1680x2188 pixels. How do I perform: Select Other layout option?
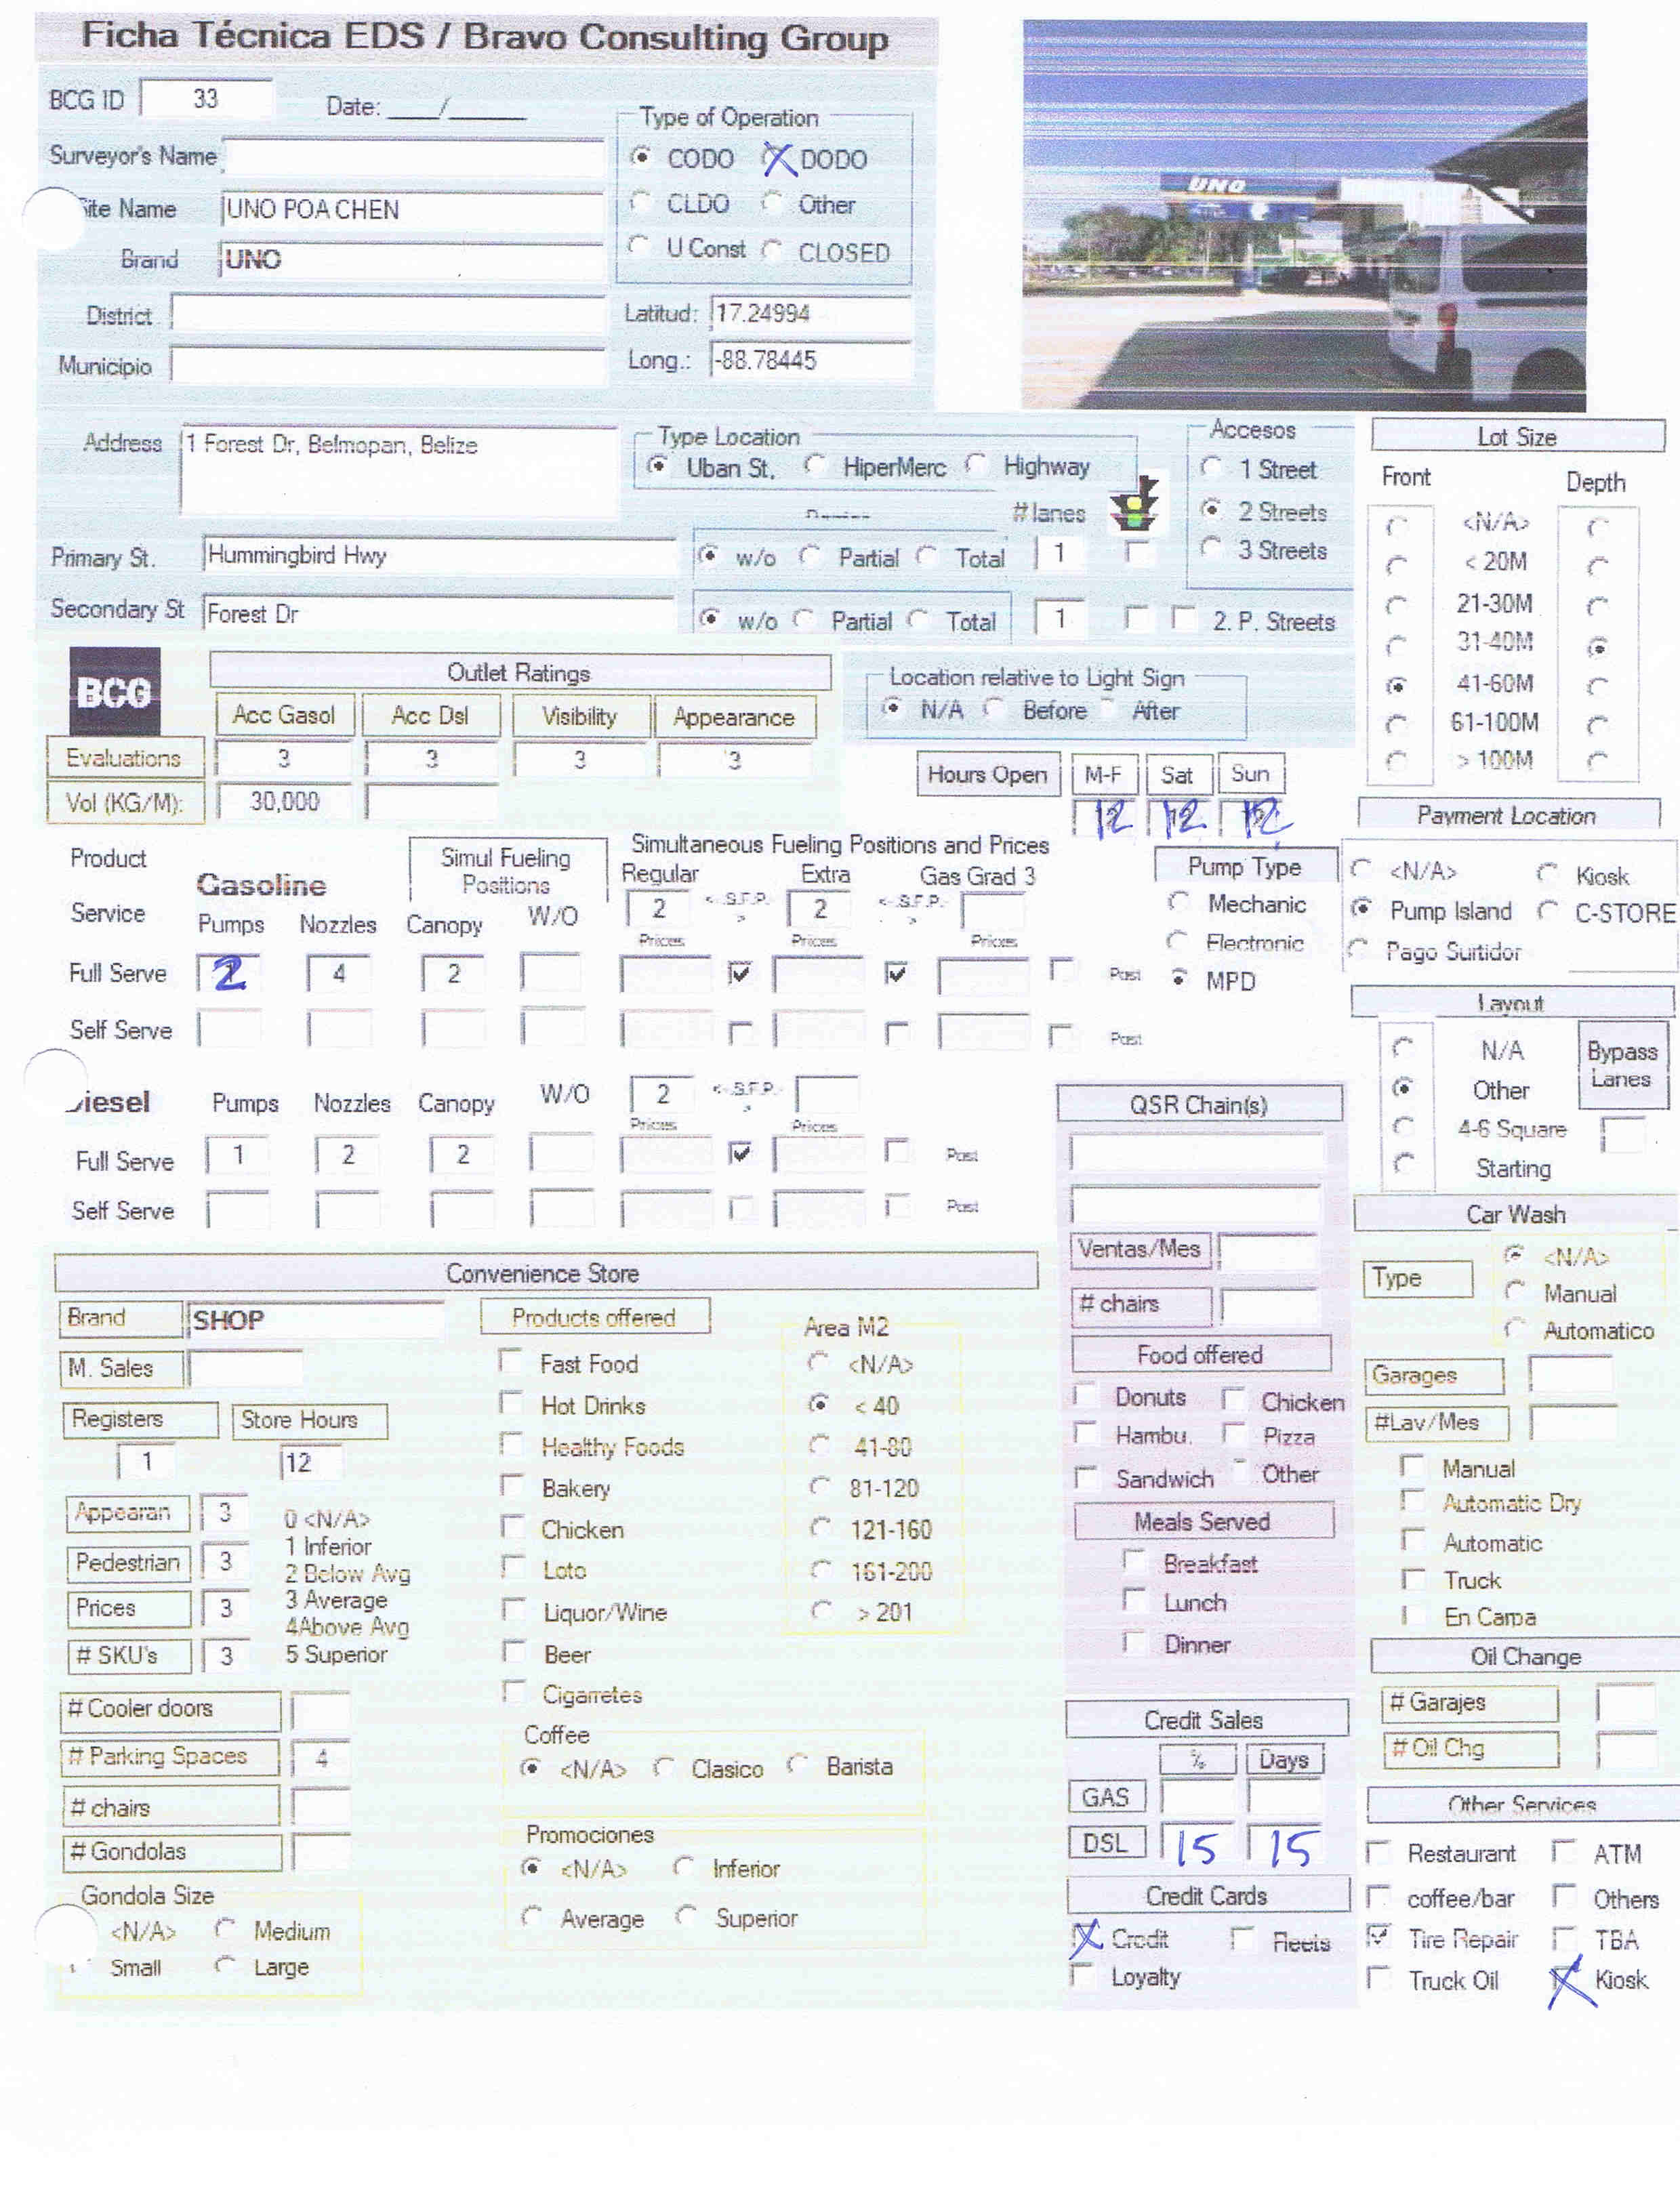[x=1403, y=1088]
